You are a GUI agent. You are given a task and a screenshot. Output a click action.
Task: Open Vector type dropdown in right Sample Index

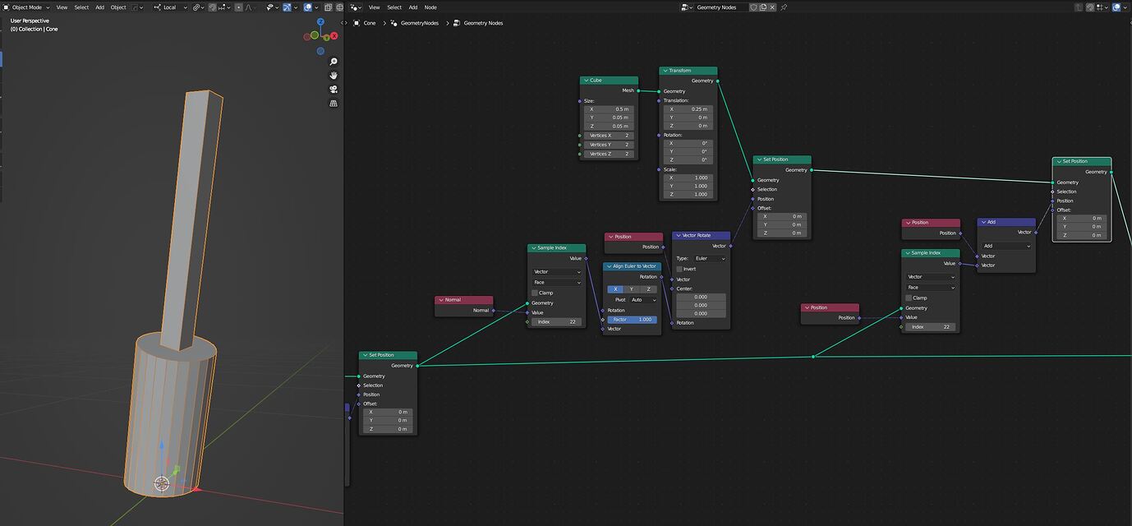click(x=931, y=277)
